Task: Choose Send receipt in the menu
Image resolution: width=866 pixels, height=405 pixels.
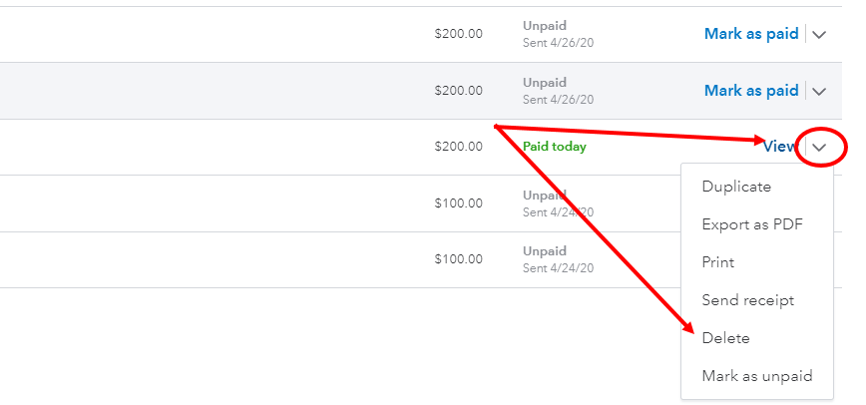Action: (748, 300)
